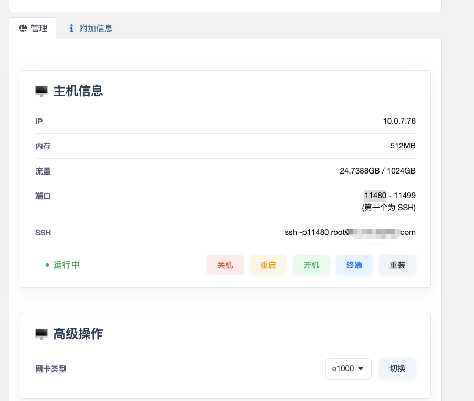This screenshot has height=401, width=474.
Task: Click the info icon beside 附加信息
Action: point(71,29)
